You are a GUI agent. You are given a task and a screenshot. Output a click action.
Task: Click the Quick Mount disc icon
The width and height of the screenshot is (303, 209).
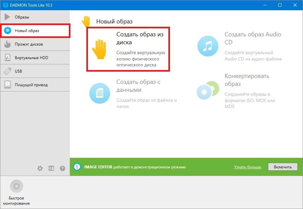[16, 187]
